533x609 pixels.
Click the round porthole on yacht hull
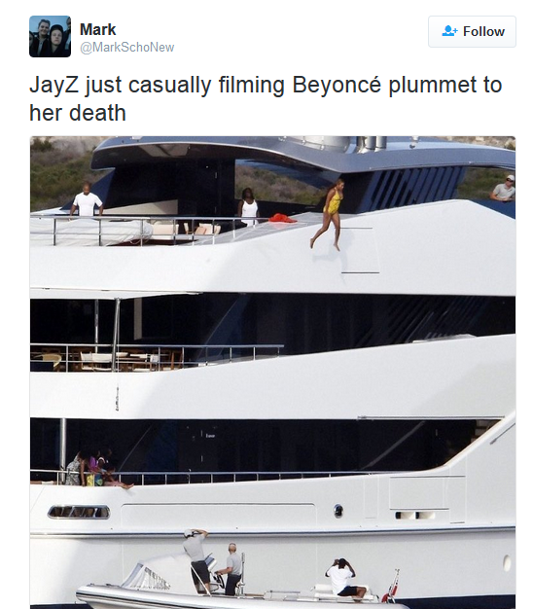coord(338,511)
